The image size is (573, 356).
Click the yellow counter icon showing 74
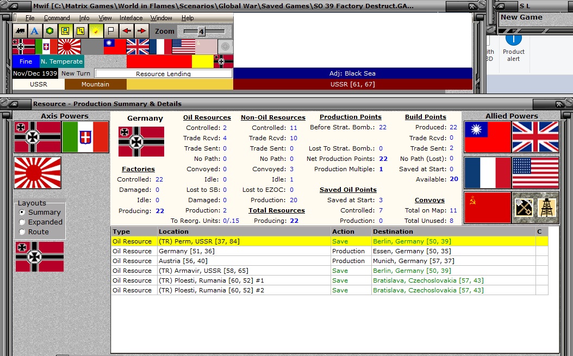pos(81,31)
